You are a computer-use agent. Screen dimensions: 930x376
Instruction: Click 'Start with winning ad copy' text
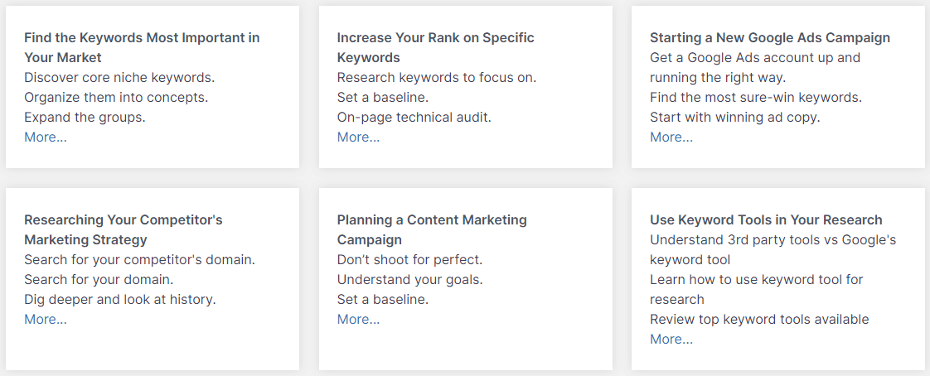(x=735, y=118)
